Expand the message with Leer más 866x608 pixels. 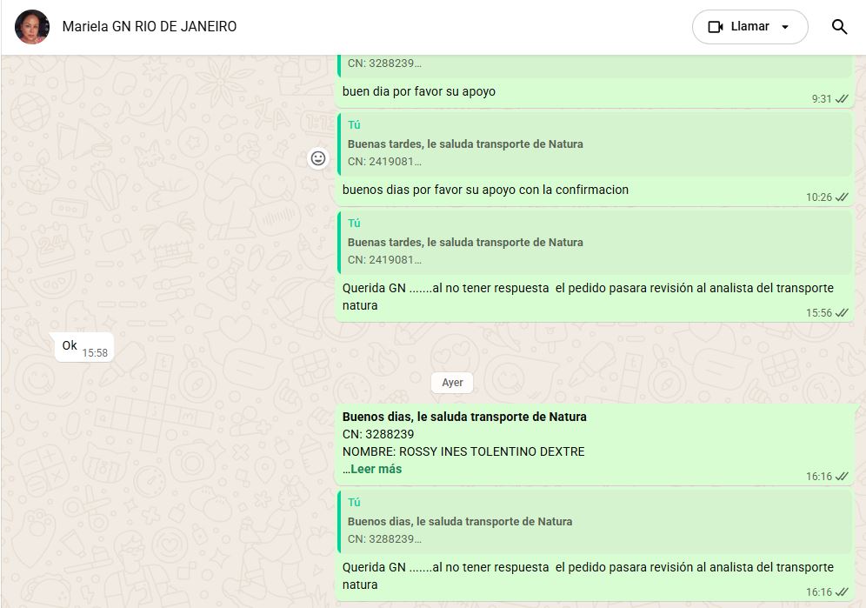tap(376, 469)
